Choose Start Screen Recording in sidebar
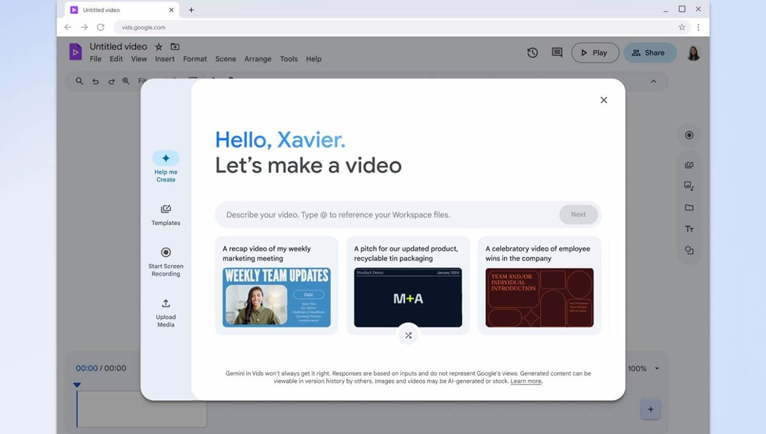Screen dimensions: 766x434 pos(166,262)
